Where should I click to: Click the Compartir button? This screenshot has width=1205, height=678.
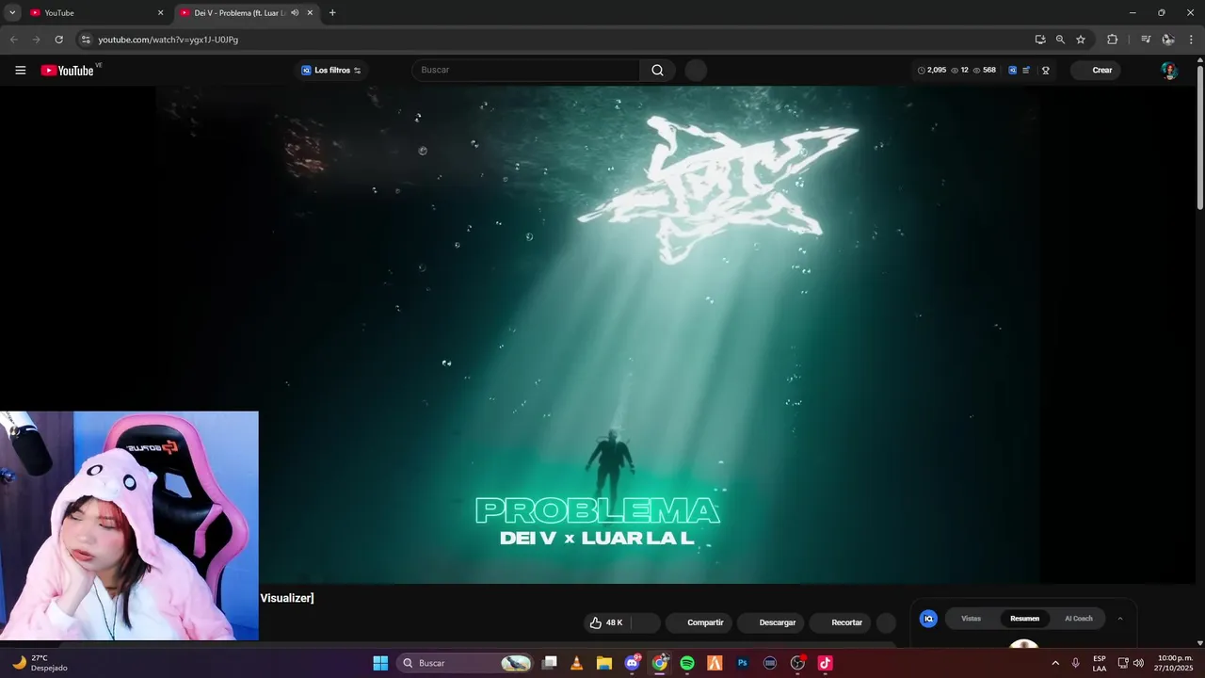(698, 622)
